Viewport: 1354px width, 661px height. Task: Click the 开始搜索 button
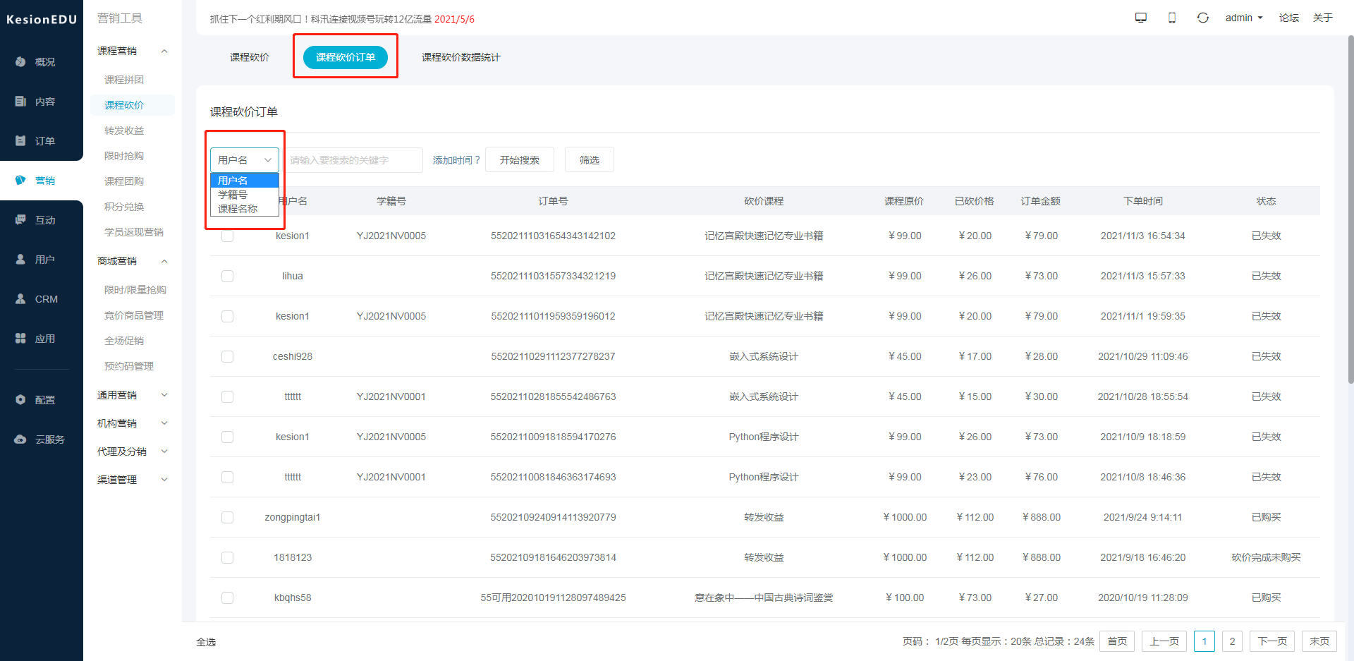tap(520, 160)
